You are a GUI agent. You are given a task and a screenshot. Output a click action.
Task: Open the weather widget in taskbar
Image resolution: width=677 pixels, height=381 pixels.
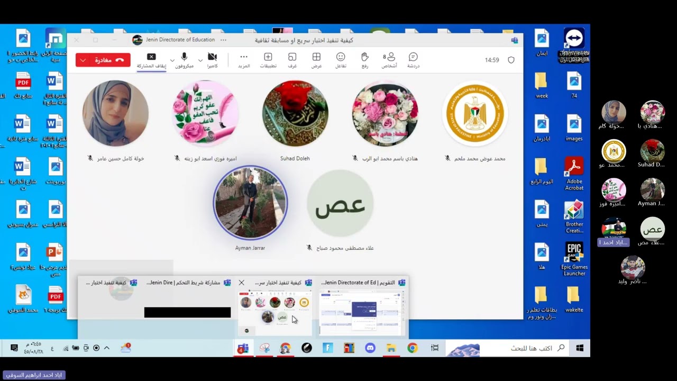[126, 348]
